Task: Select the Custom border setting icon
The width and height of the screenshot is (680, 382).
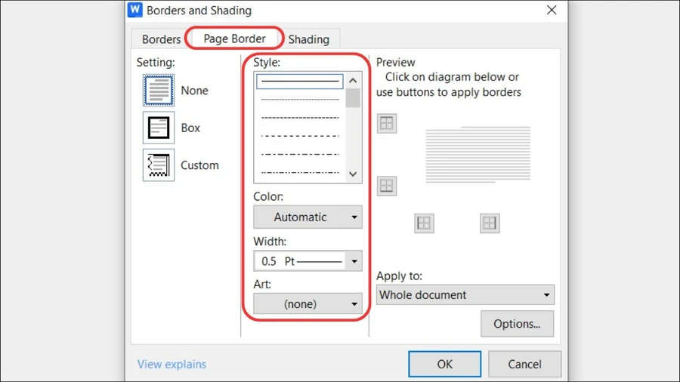Action: coord(159,165)
